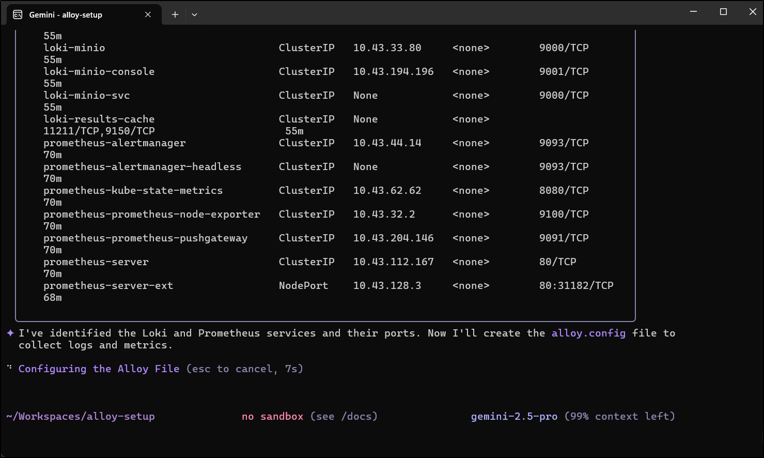
Task: Click the IP address 10.43.194.196
Action: click(394, 72)
